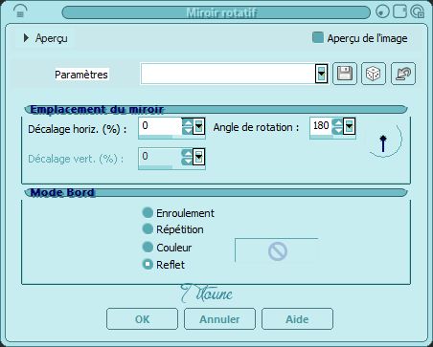Viewport: 433px width, 347px height.
Task: Open the Décalage horiz. slider dropdown
Action: (x=199, y=127)
